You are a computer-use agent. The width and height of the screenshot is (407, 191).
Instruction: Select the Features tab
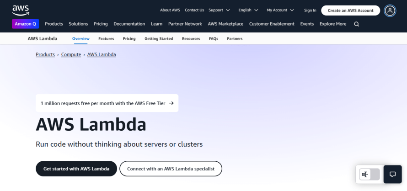(106, 38)
